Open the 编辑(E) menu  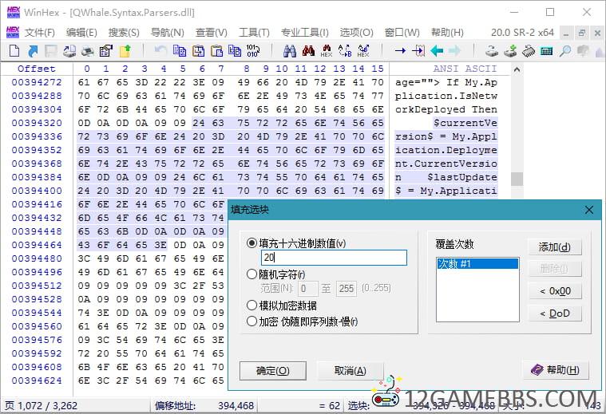click(x=81, y=33)
